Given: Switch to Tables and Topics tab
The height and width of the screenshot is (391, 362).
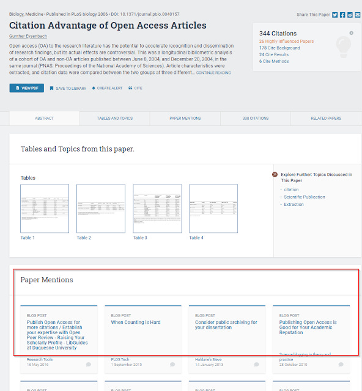Looking at the screenshot, I should tap(115, 118).
